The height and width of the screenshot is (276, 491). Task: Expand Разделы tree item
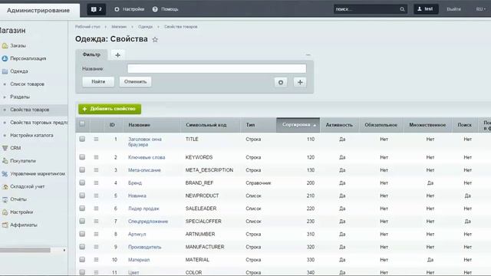[5, 97]
